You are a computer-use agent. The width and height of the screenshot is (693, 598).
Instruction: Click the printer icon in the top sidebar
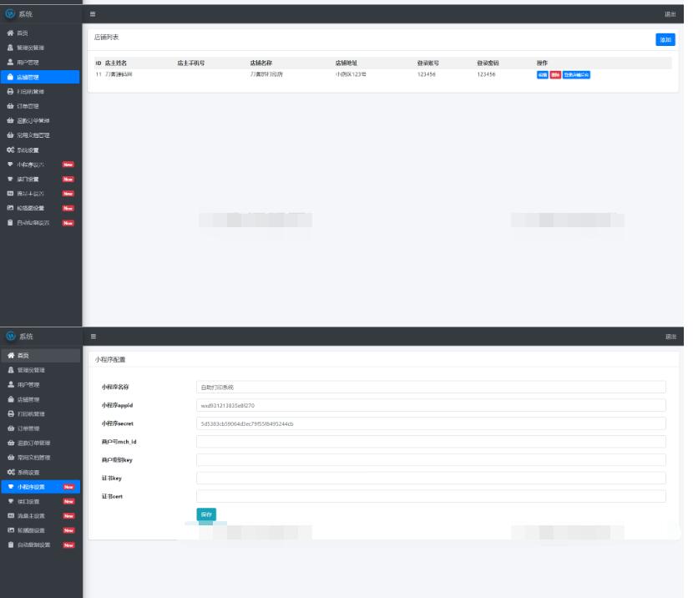tap(10, 91)
